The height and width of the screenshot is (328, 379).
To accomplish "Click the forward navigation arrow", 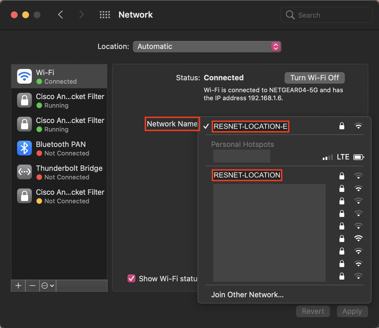I will click(81, 15).
